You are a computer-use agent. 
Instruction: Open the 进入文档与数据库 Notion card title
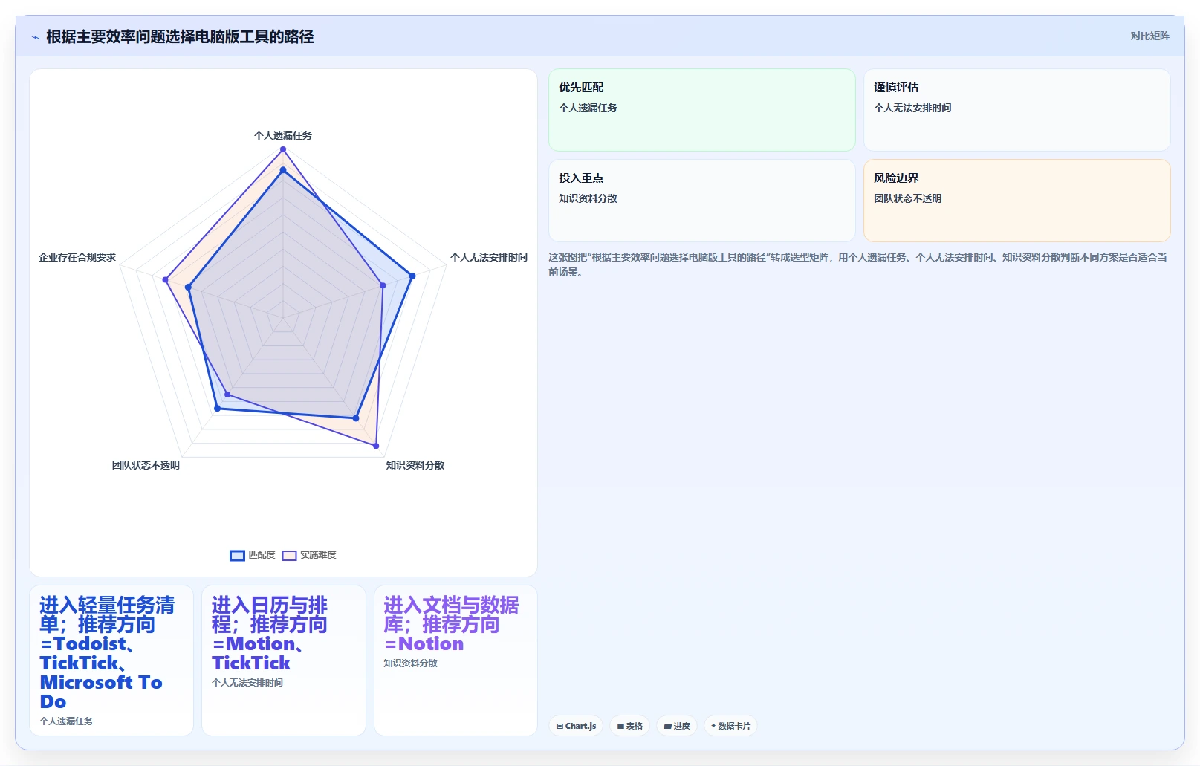click(451, 624)
